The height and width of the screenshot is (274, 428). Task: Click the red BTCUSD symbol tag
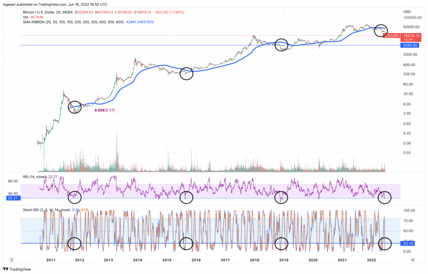391,36
